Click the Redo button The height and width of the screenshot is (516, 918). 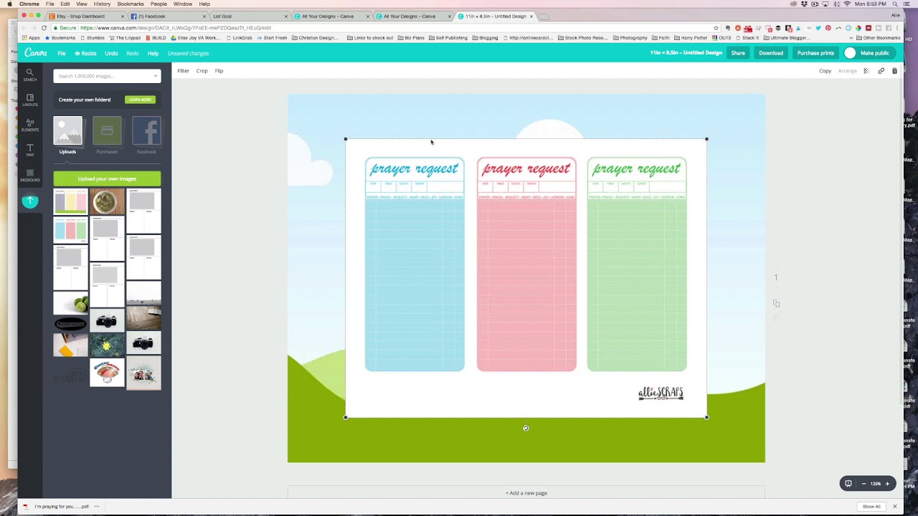pos(133,53)
